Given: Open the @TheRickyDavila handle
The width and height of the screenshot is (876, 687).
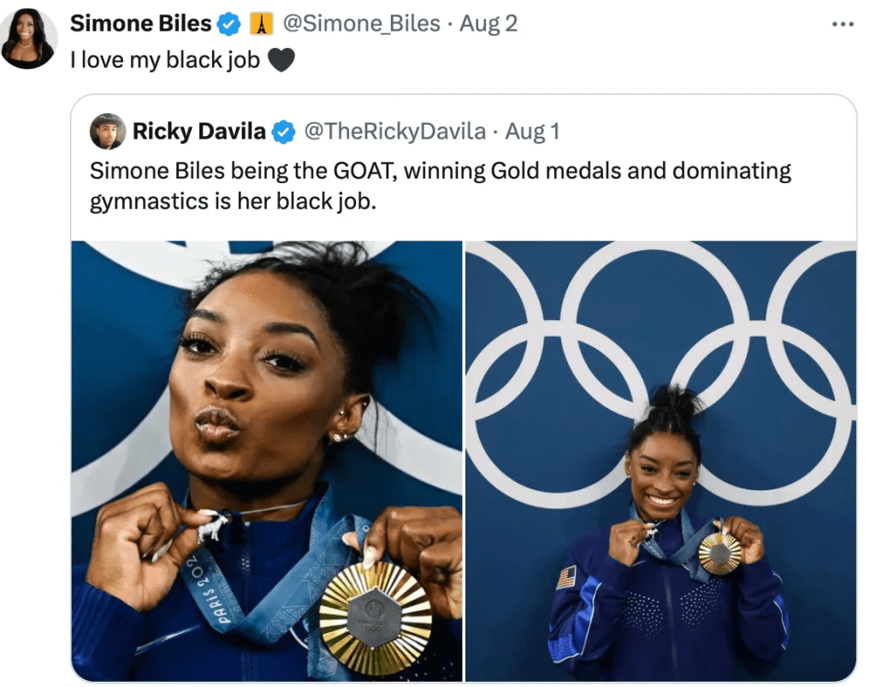Looking at the screenshot, I should 394,131.
